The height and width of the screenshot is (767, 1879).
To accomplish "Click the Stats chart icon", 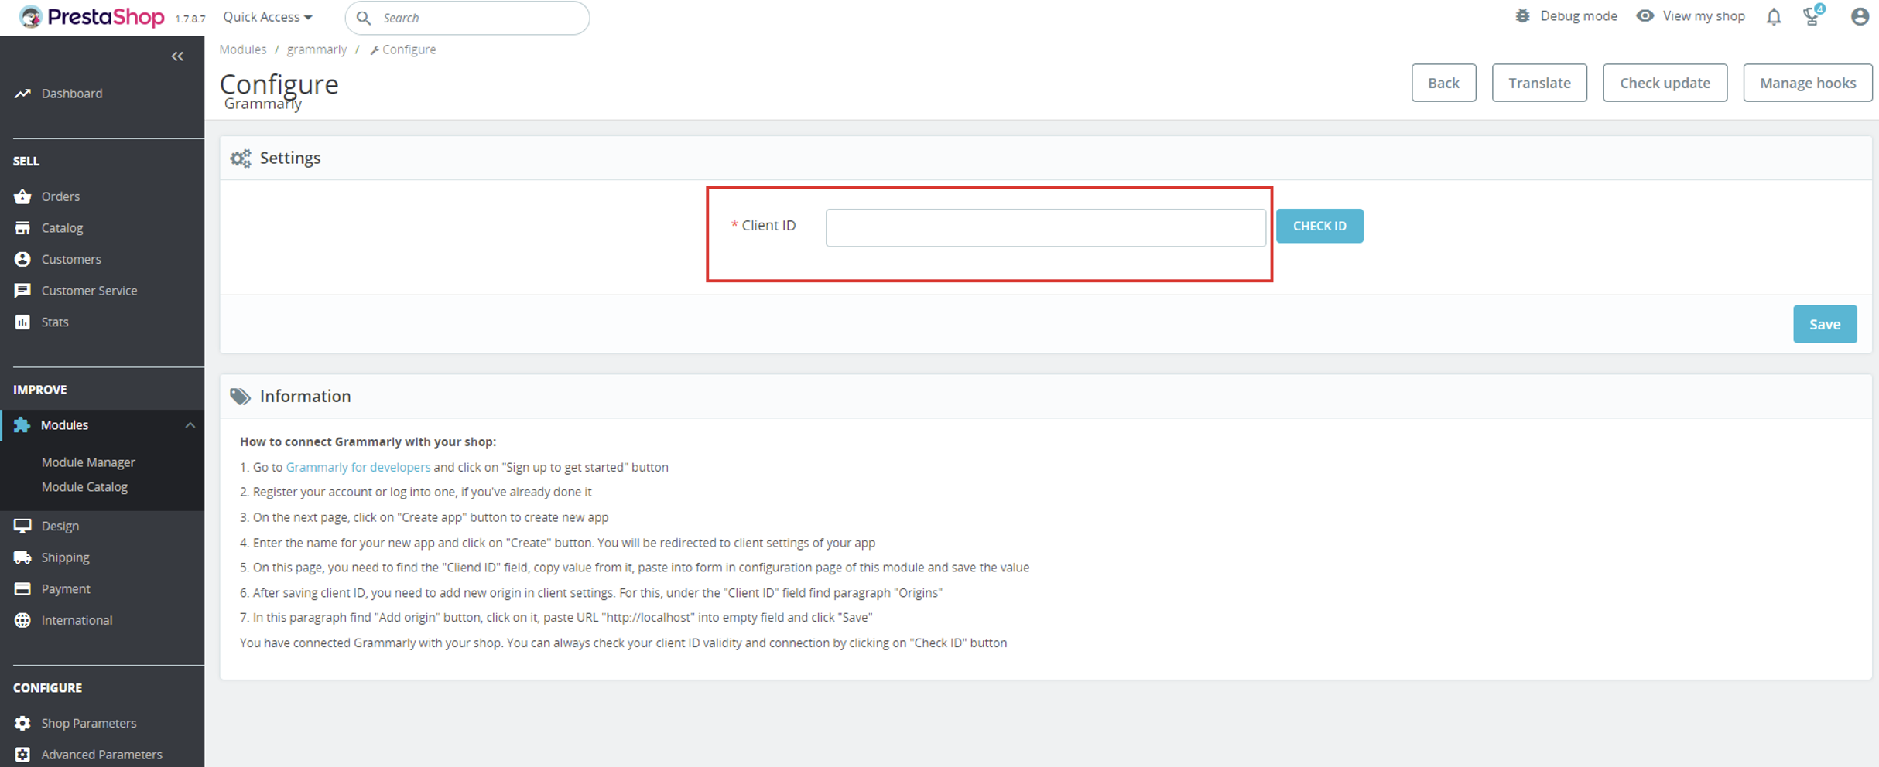I will tap(22, 322).
